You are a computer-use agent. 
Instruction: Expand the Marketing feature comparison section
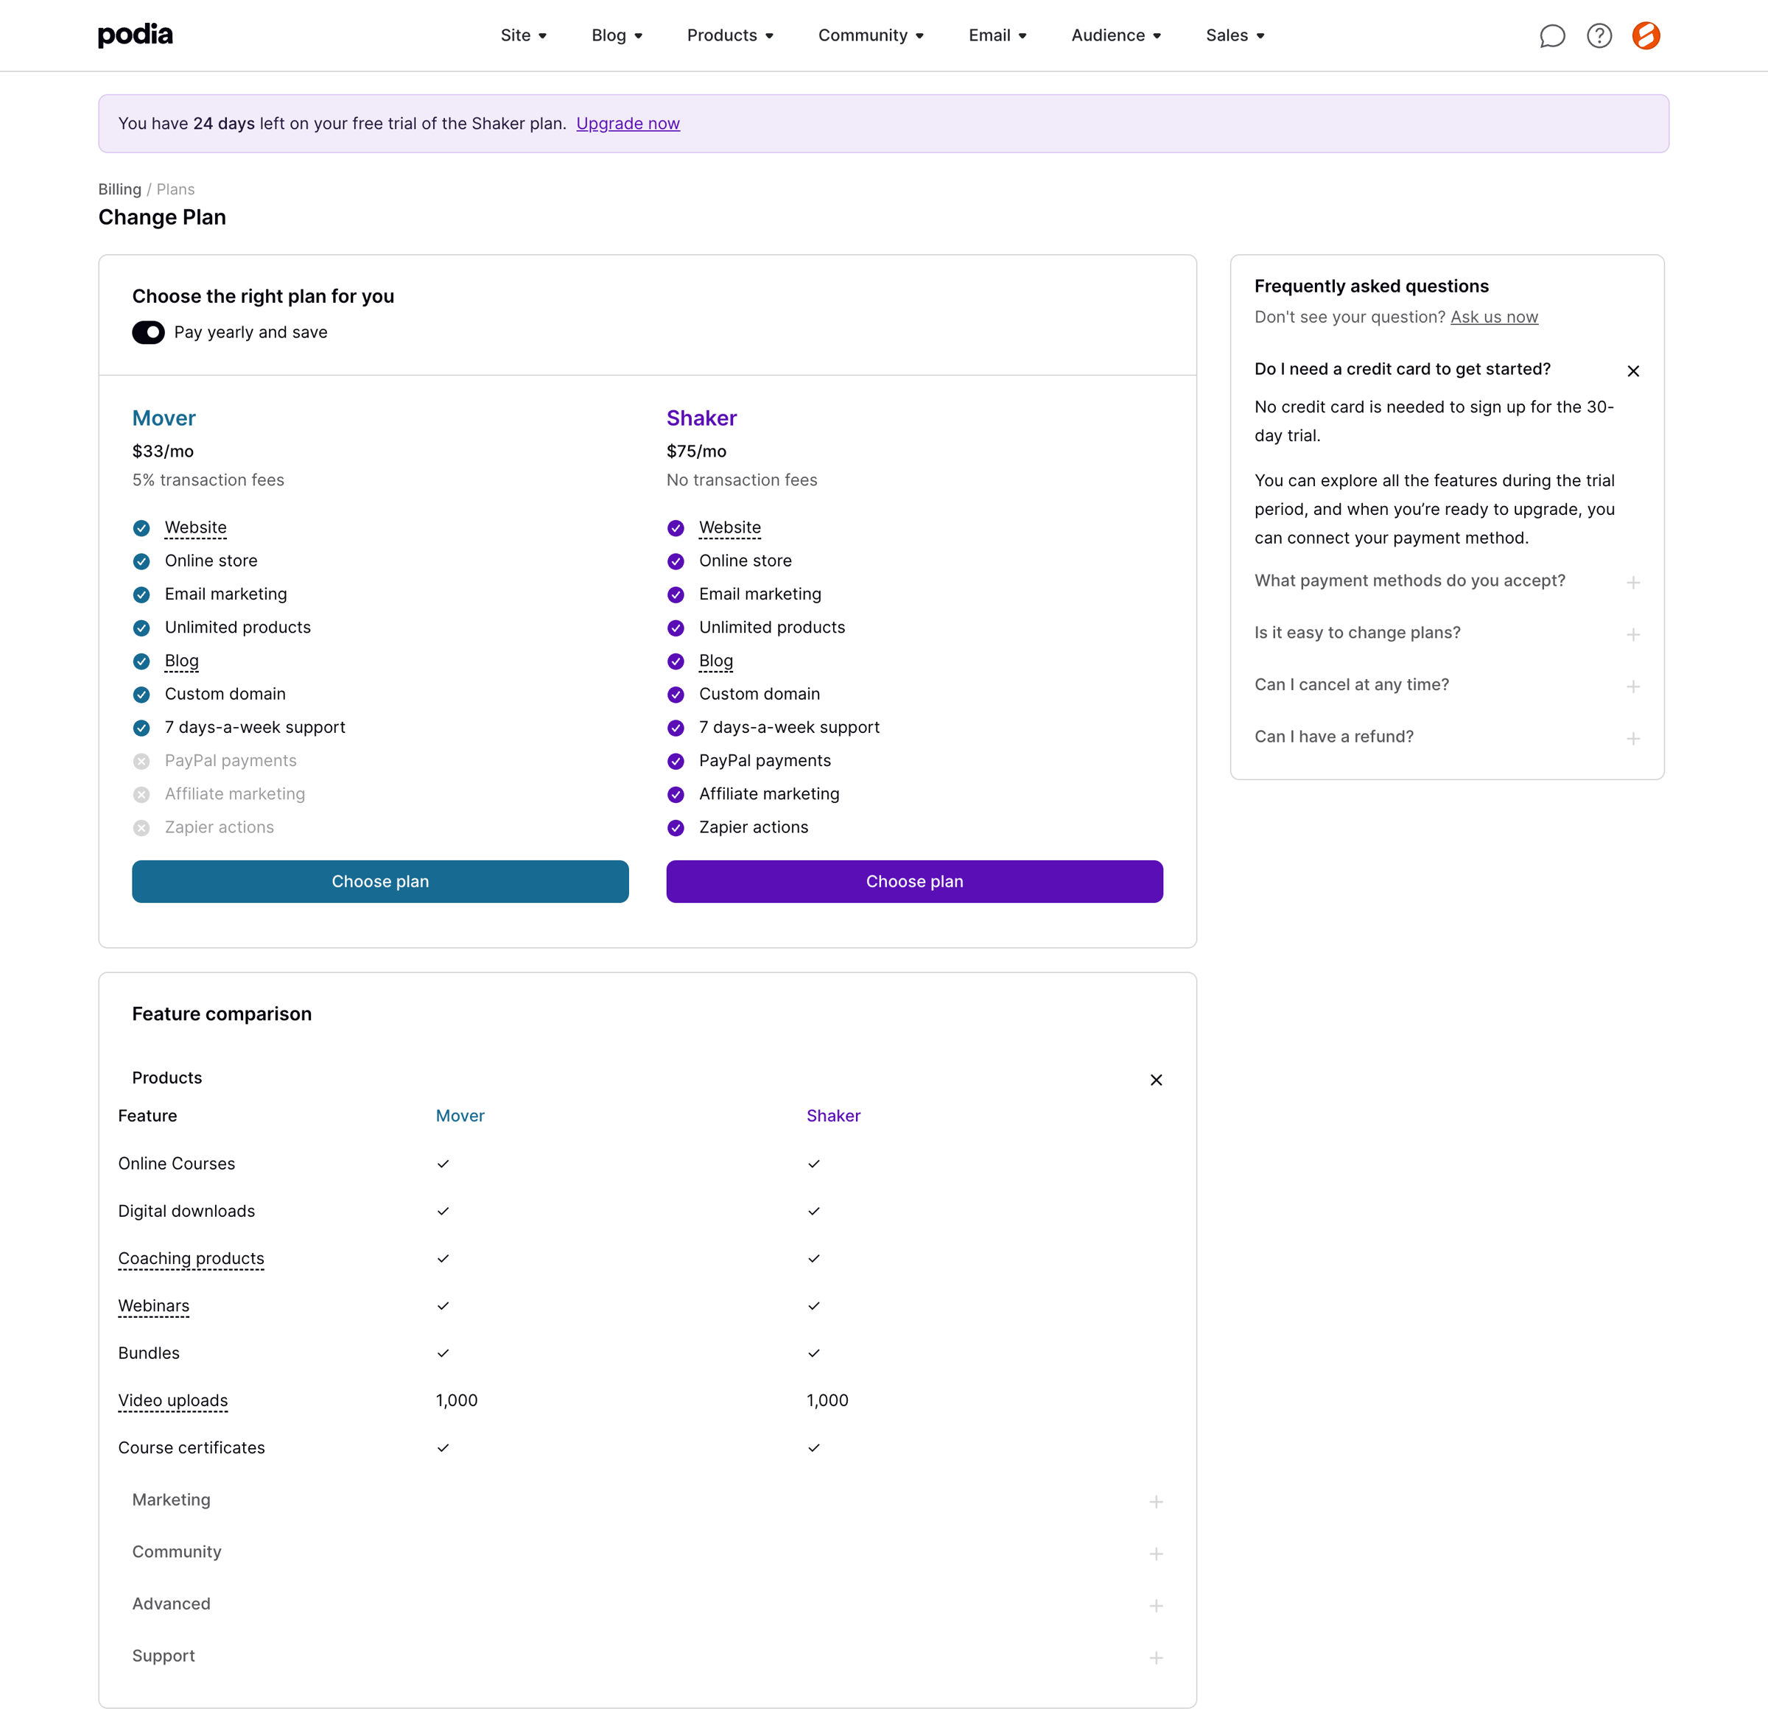click(648, 1500)
